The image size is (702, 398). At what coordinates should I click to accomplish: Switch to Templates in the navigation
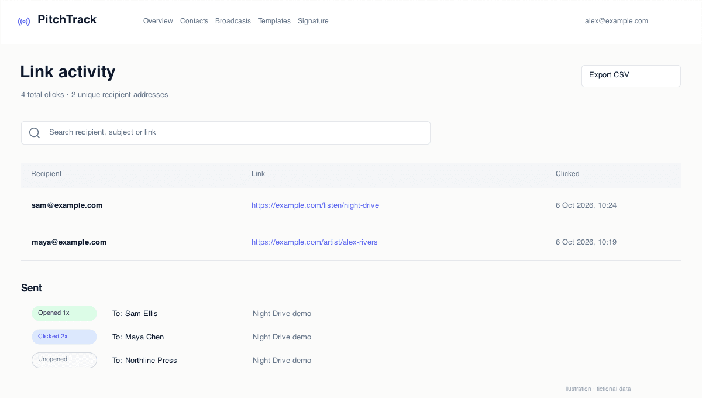click(x=274, y=21)
